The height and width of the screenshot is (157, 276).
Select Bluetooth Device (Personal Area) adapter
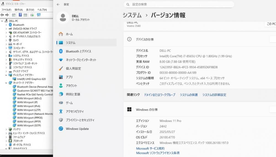35,87
